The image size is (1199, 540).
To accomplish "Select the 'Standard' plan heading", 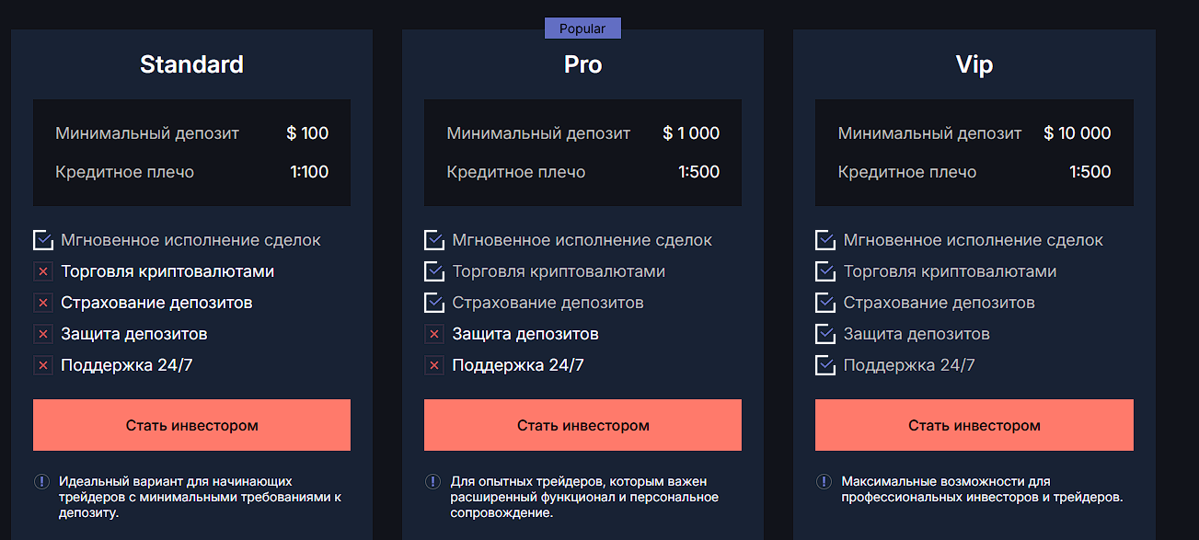I will (191, 64).
